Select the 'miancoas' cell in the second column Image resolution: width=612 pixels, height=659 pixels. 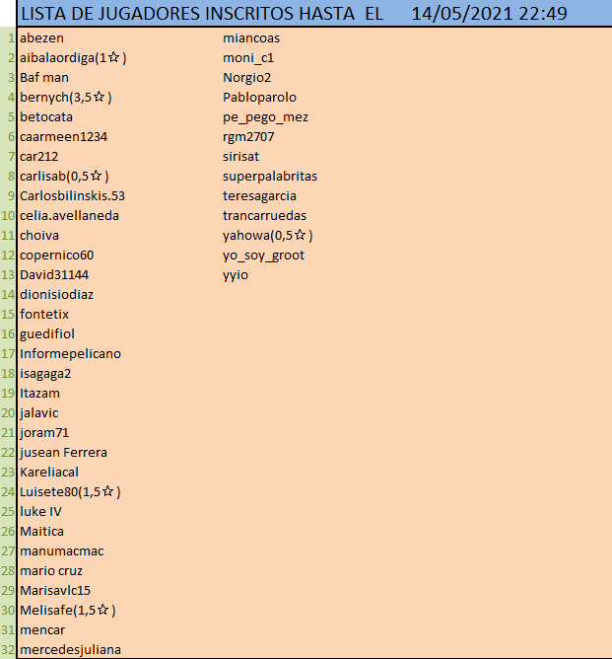pyautogui.click(x=251, y=37)
